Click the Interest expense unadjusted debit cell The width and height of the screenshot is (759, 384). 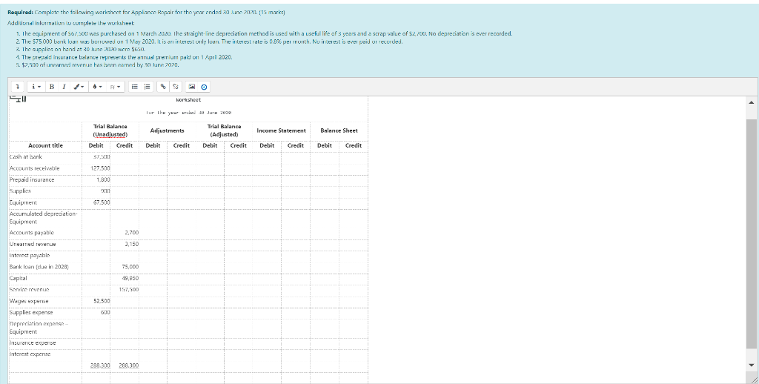pyautogui.click(x=96, y=354)
